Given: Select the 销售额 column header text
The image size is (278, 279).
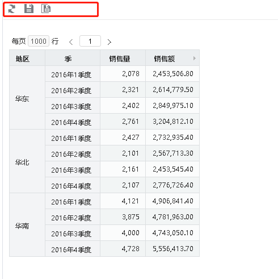Looking at the screenshot, I should [x=165, y=59].
